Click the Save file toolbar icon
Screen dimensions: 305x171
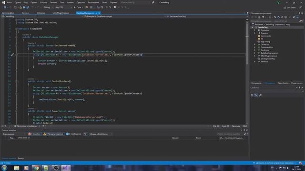tap(24, 8)
